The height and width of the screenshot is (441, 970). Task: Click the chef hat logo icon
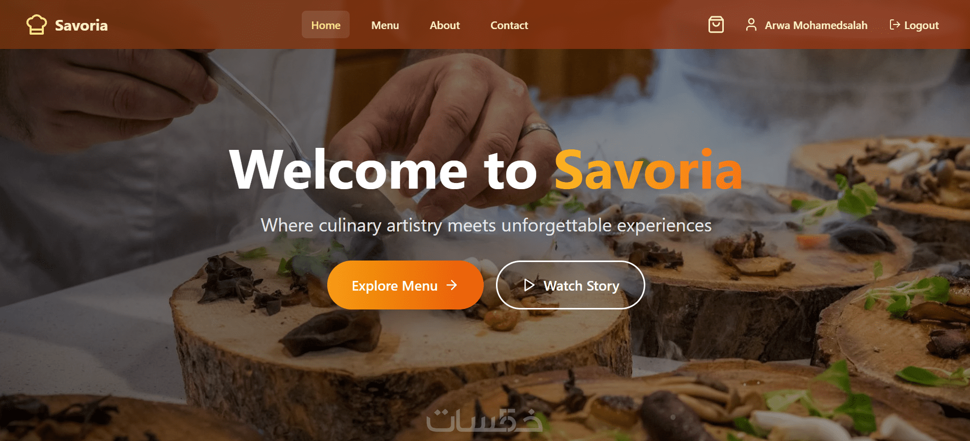pos(37,24)
